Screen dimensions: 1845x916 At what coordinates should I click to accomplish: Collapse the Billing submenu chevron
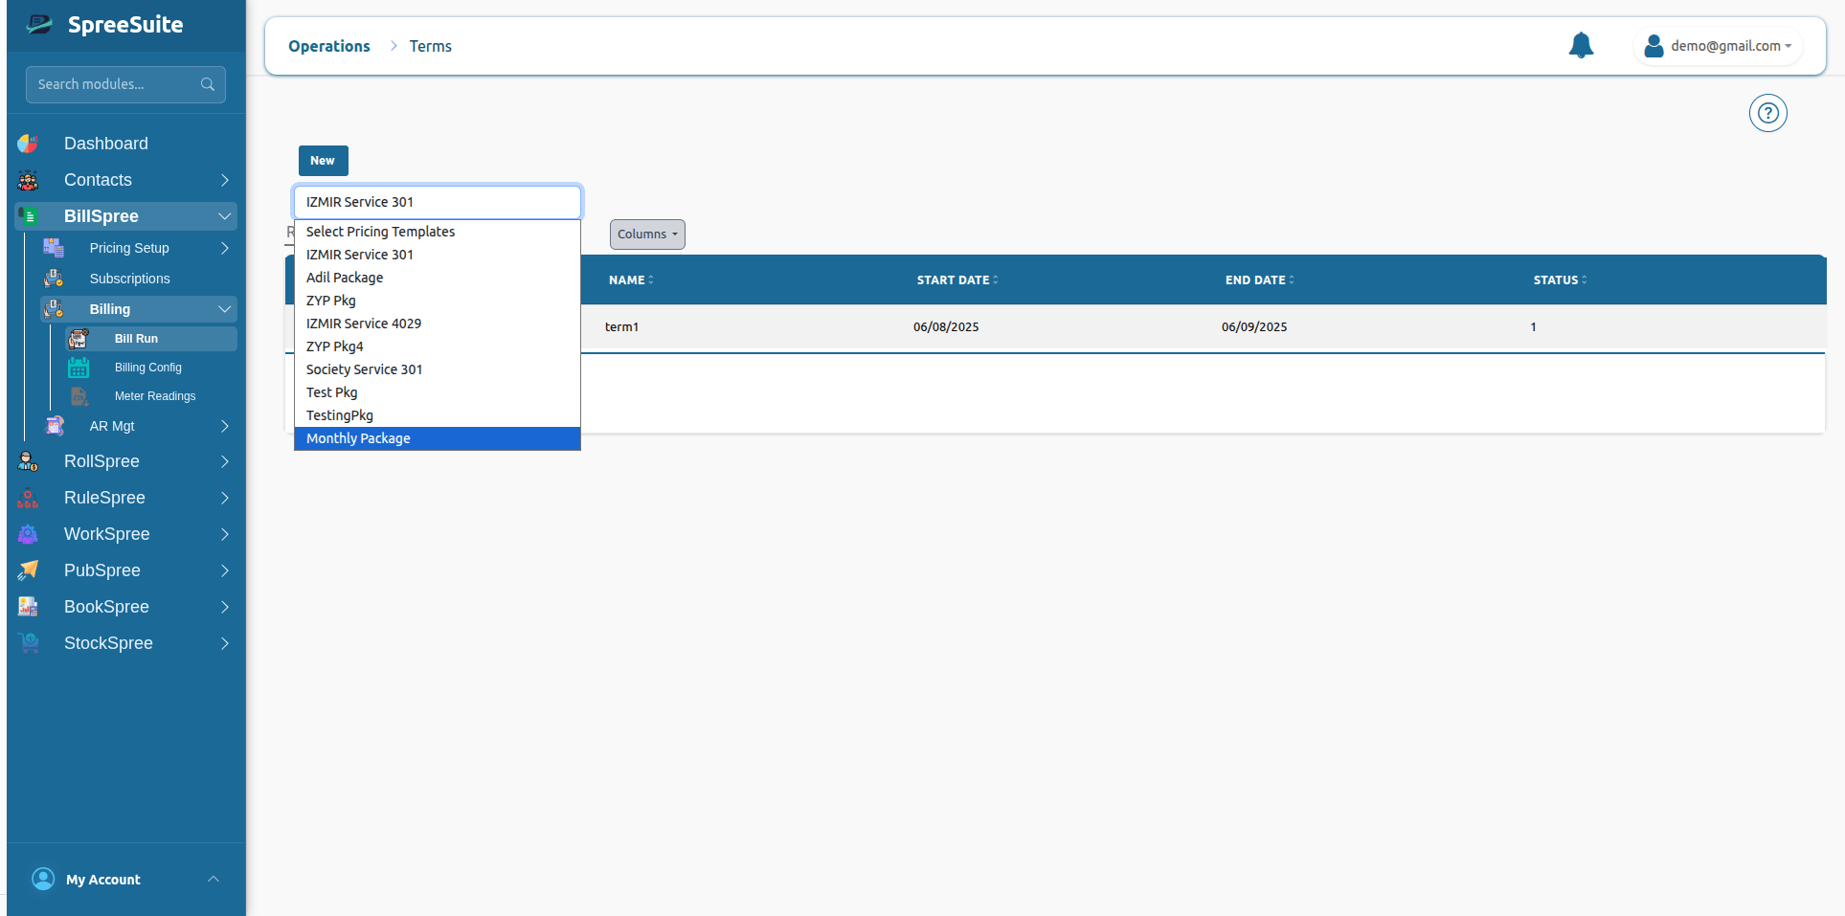(225, 309)
